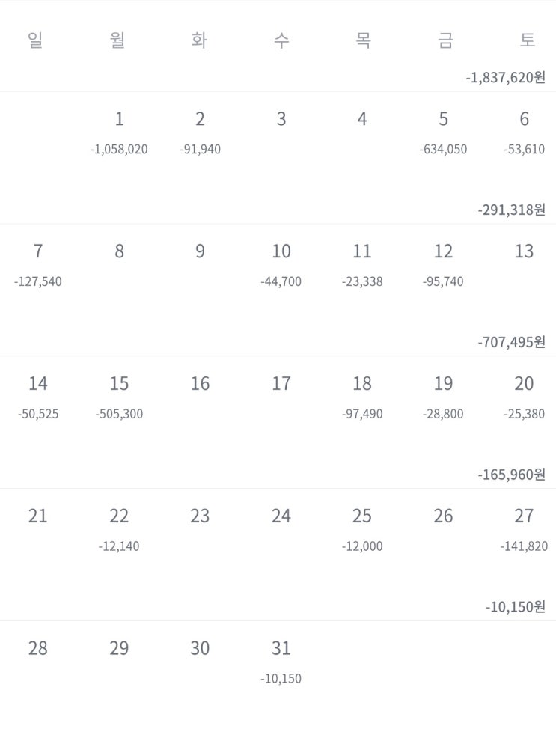This screenshot has height=741, width=556.
Task: Select day 1 with -1,058,020 expense
Action: 119,132
